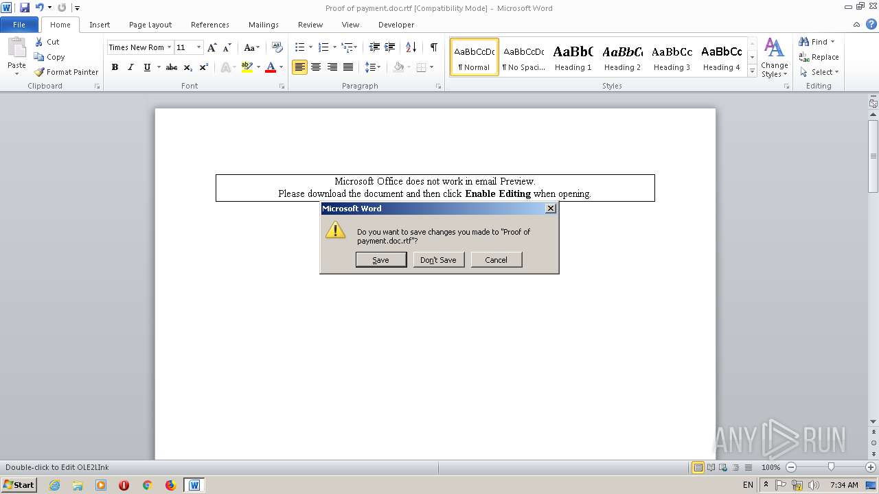The image size is (879, 494).
Task: Open Firefox from the taskbar
Action: click(170, 485)
